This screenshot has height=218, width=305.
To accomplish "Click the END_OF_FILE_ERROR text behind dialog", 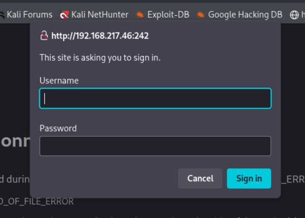I will click(37, 202).
